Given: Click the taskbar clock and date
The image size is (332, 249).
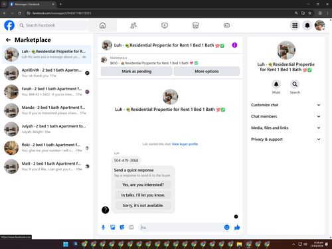Looking at the screenshot, I should tap(317, 244).
